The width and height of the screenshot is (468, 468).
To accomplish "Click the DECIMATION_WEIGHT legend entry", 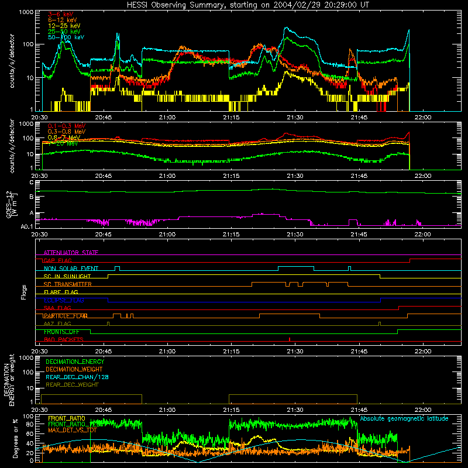I will pyautogui.click(x=74, y=369).
